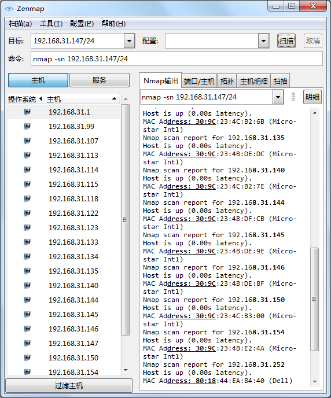Start scan with the 扫描 button
This screenshot has width=331, height=398.
point(286,41)
